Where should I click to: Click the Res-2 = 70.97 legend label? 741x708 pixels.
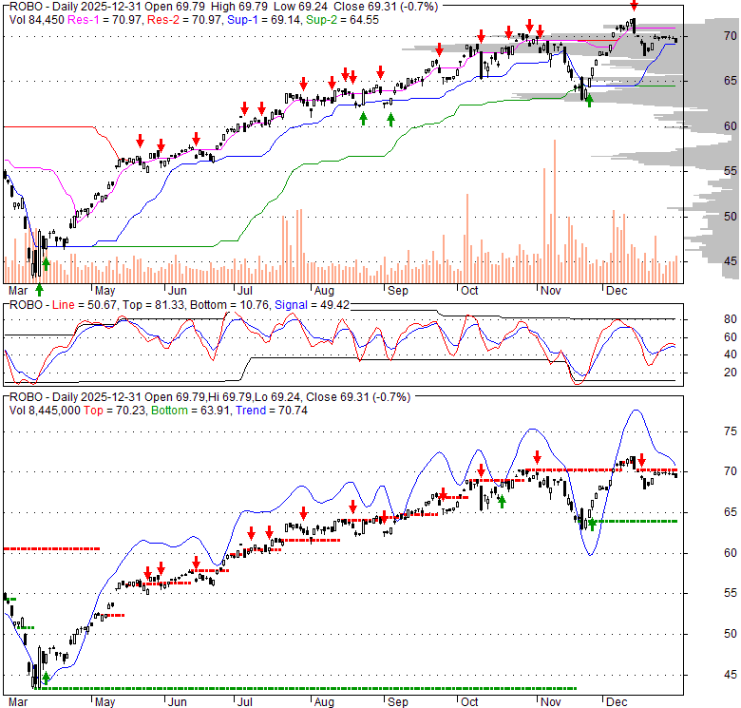tap(185, 20)
